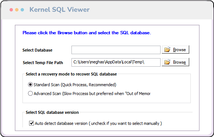This screenshot has height=137, width=214.
Task: Click the red dot in the title bar
Action: (x=11, y=10)
